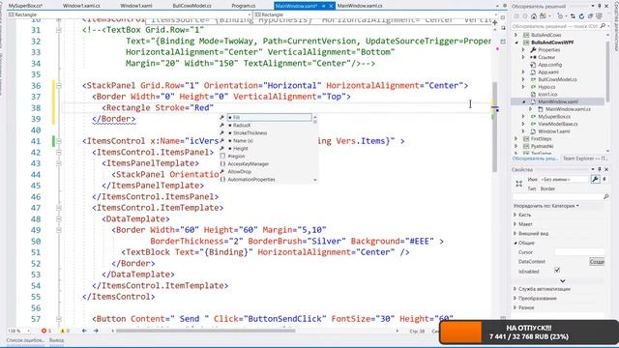The image size is (619, 348).
Task: Expand the Кисть property category
Action: tap(516, 215)
